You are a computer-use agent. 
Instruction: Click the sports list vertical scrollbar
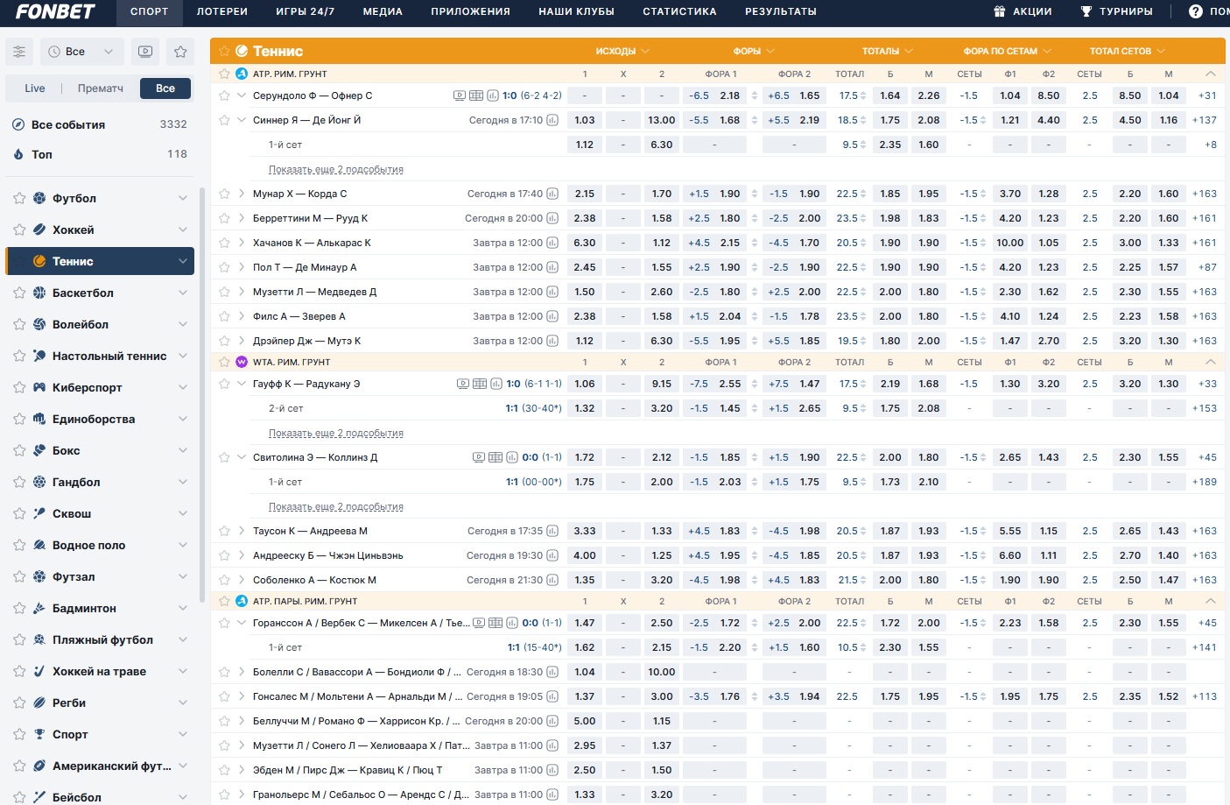click(x=202, y=394)
